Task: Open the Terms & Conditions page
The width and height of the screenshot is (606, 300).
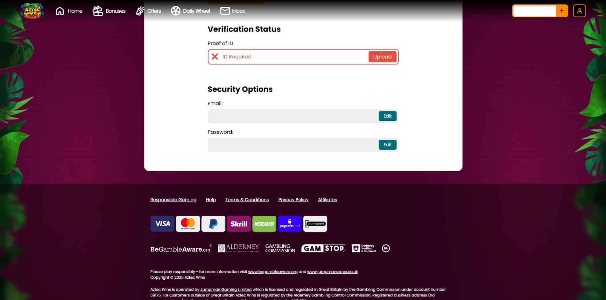Action: pyautogui.click(x=247, y=199)
